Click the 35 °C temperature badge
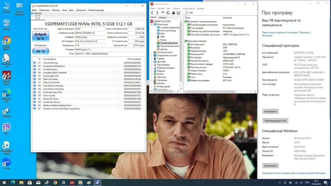This screenshot has width=331, height=186. click(x=40, y=52)
